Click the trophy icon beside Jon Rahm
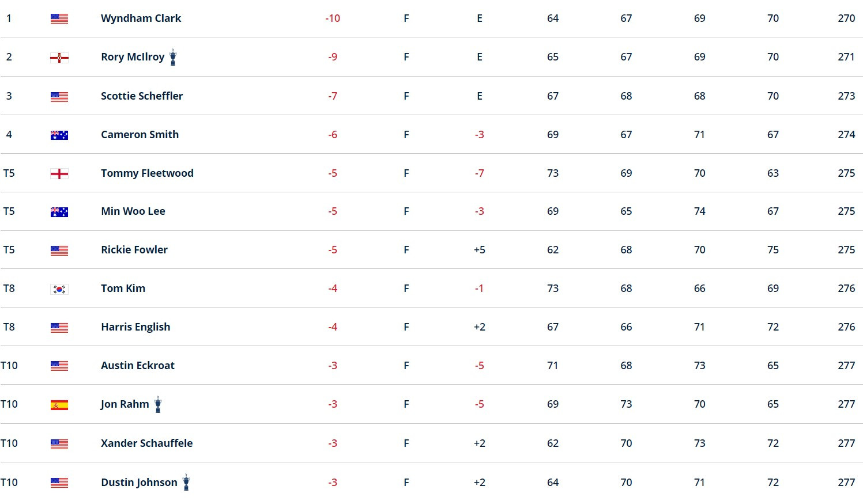This screenshot has height=501, width=863. click(158, 404)
